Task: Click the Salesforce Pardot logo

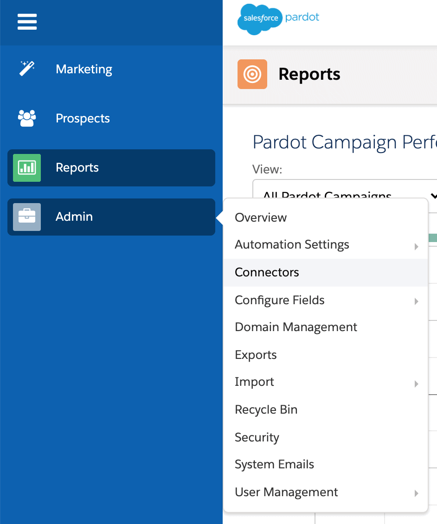Action: coord(278,19)
